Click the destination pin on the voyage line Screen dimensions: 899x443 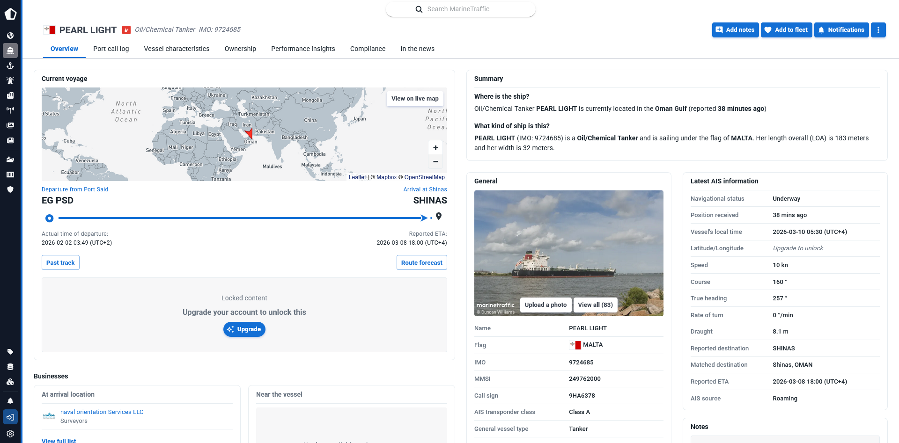[x=439, y=216]
